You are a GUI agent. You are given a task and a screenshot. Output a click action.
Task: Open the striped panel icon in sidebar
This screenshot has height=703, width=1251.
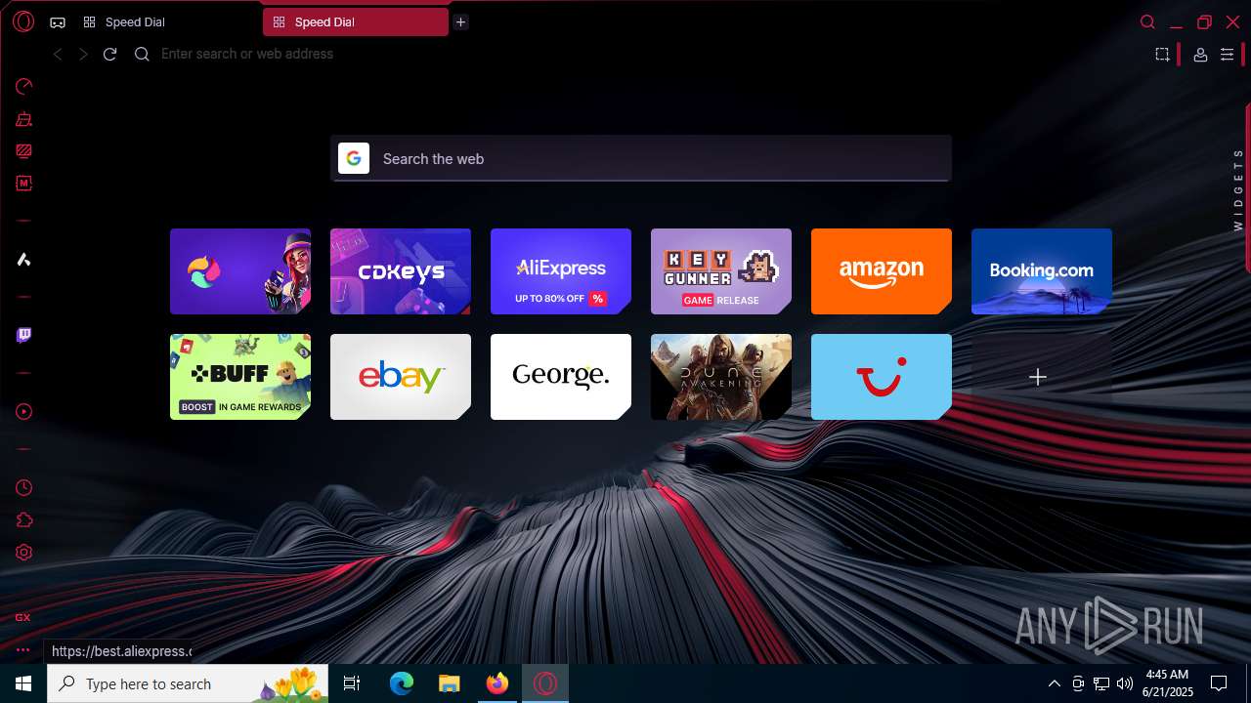[24, 151]
